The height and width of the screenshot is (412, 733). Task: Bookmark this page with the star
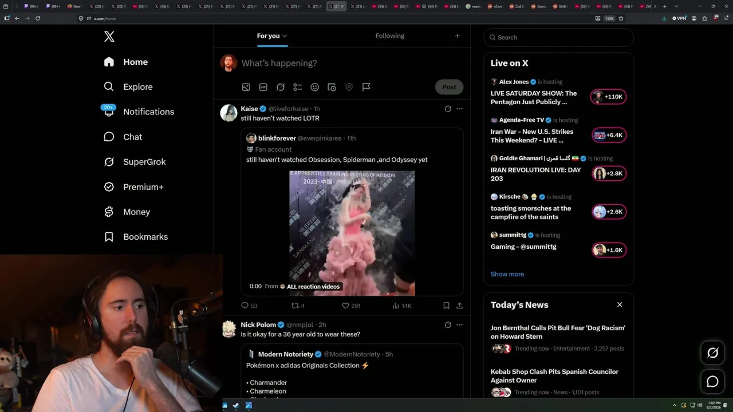click(621, 18)
